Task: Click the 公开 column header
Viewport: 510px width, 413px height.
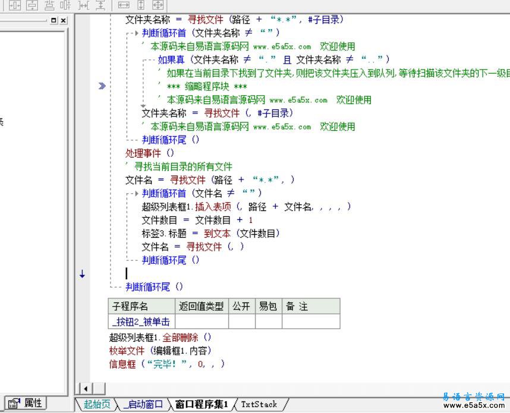Action: point(242,306)
